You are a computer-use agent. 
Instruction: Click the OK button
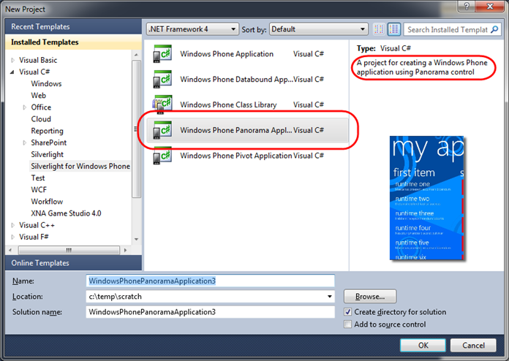423,345
